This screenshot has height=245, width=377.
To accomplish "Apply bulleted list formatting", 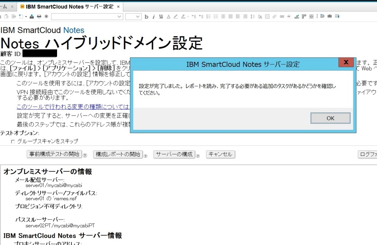I will [208, 17].
